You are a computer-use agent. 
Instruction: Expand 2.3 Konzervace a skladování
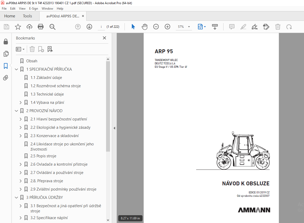pyautogui.click(x=21, y=136)
